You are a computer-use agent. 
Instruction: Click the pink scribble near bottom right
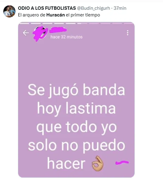pyautogui.click(x=122, y=162)
